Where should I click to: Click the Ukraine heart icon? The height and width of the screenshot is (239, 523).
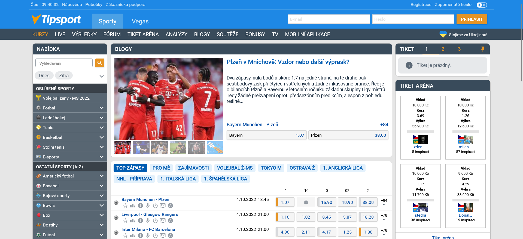tap(443, 35)
